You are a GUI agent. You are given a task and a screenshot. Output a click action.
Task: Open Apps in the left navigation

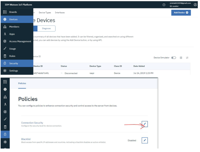coord(12,34)
